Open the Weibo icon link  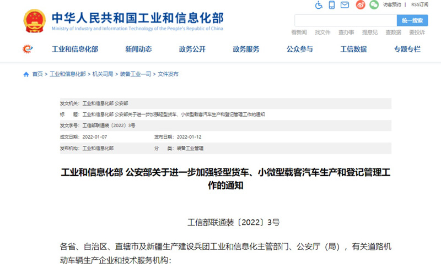click(x=360, y=5)
